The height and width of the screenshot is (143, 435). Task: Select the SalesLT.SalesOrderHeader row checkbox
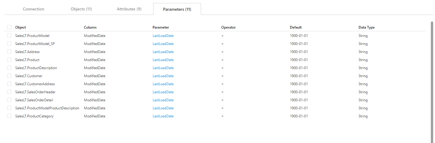click(x=9, y=92)
